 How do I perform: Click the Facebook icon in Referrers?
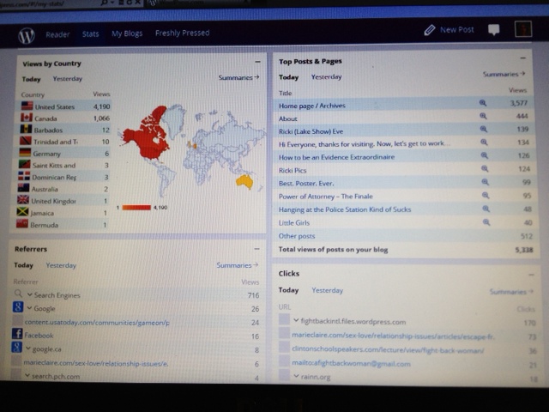16,334
